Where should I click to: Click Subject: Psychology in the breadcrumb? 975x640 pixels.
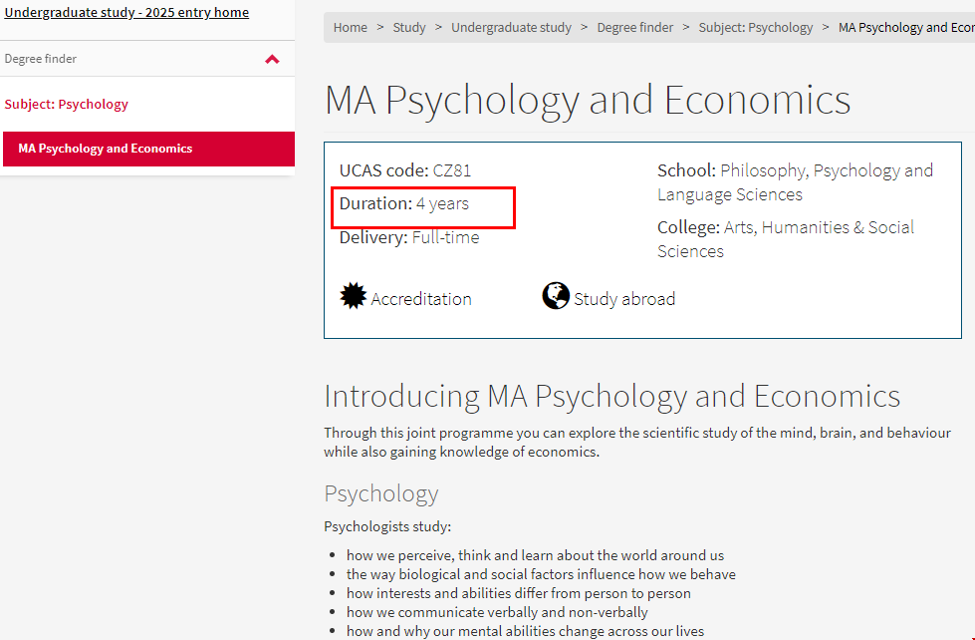[756, 27]
